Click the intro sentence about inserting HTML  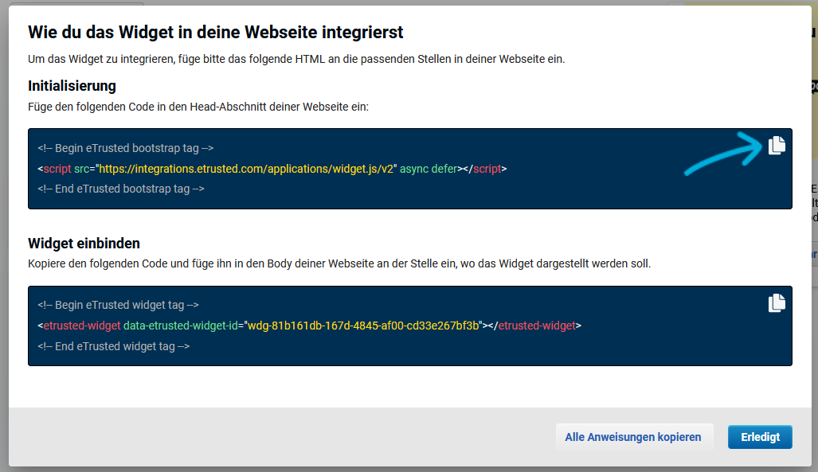(x=296, y=60)
